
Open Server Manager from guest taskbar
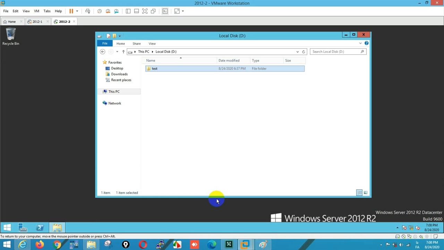23,228
